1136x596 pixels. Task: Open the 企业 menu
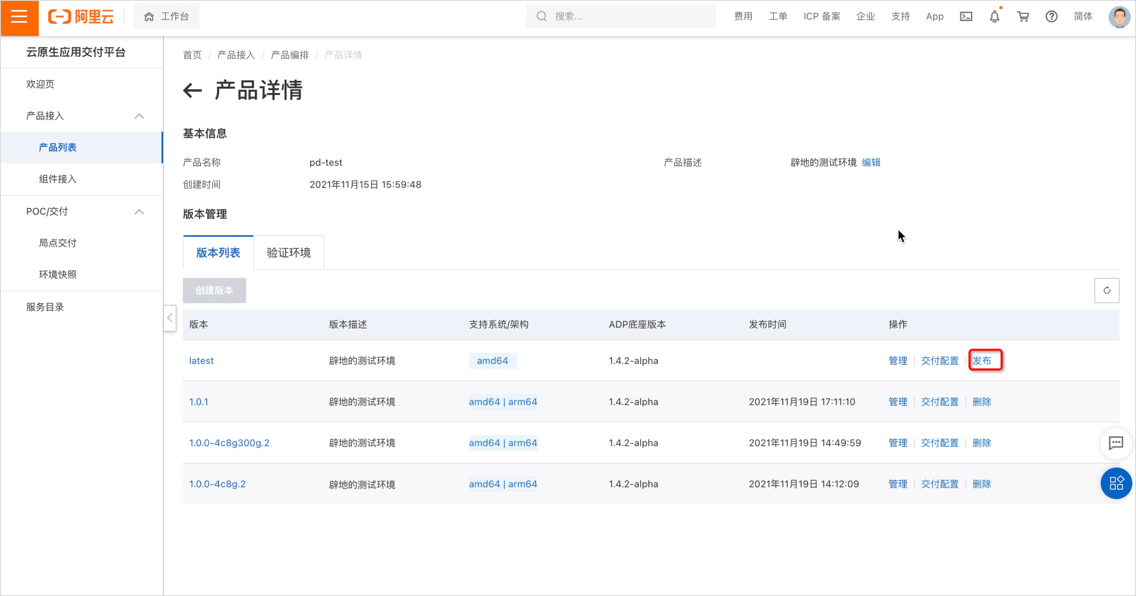(x=865, y=17)
